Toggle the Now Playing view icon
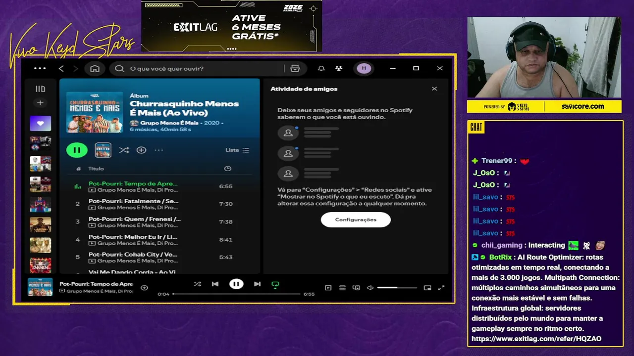 coord(328,288)
